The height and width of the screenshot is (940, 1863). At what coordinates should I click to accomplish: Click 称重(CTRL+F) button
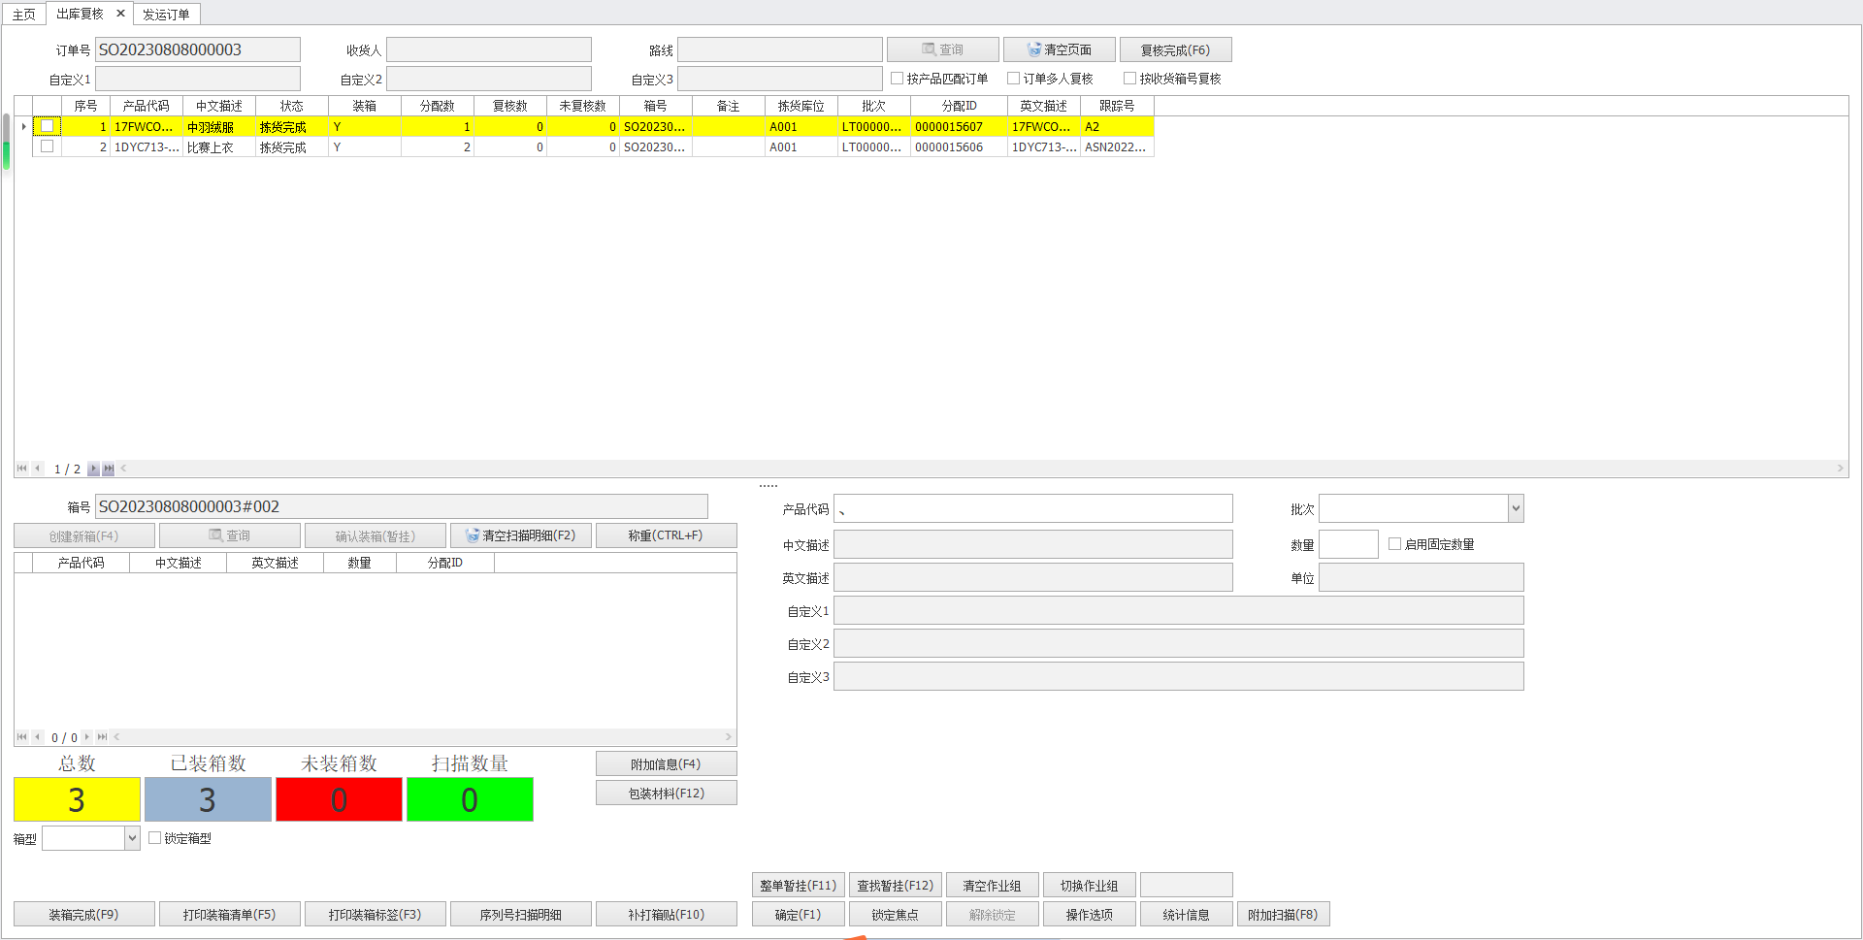667,535
